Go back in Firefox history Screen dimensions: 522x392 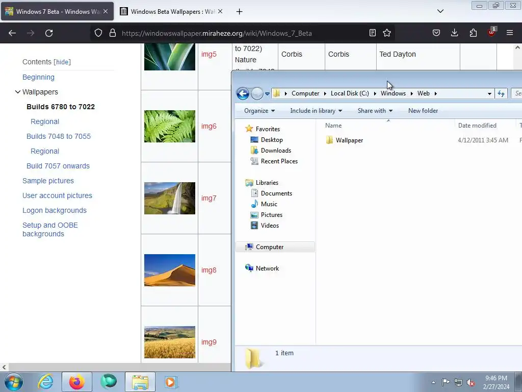pyautogui.click(x=12, y=33)
